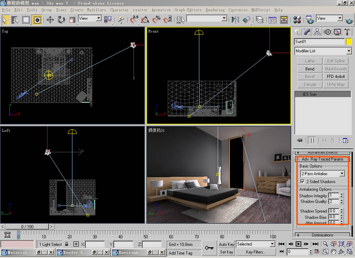
Task: Open the Named Selection Sets dropdown
Action: [224, 19]
